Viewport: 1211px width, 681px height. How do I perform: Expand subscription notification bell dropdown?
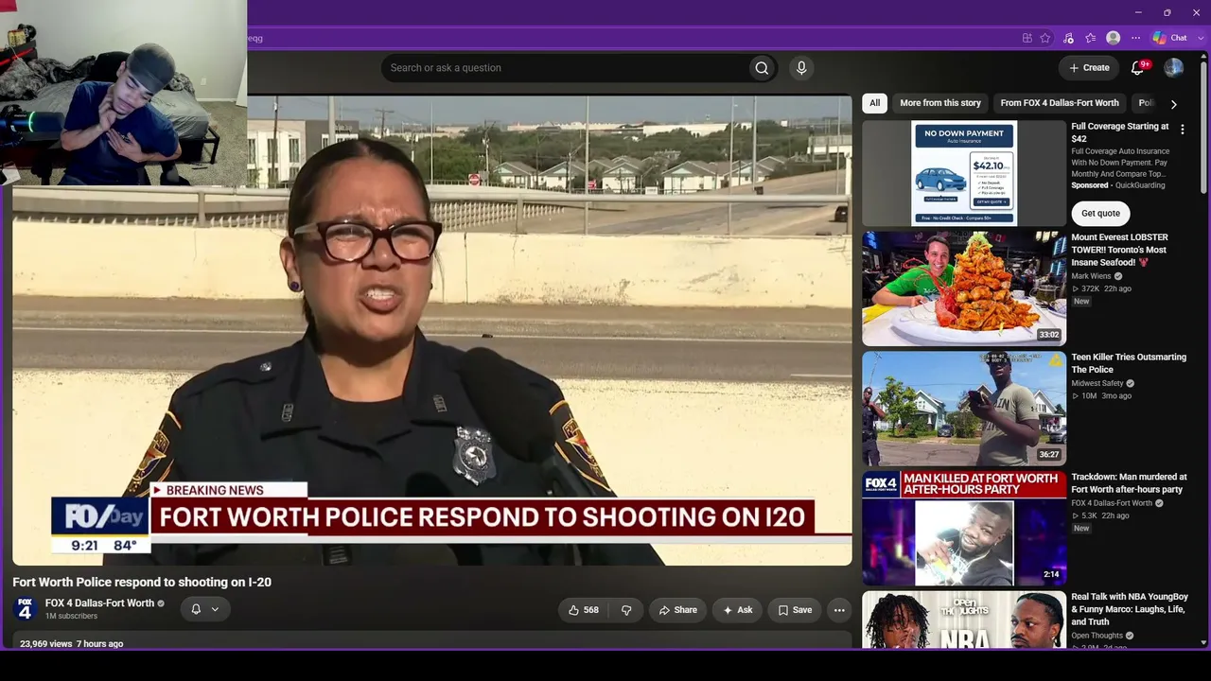coord(205,609)
